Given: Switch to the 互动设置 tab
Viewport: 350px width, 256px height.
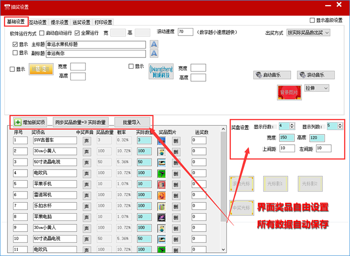Looking at the screenshot, I should 38,22.
